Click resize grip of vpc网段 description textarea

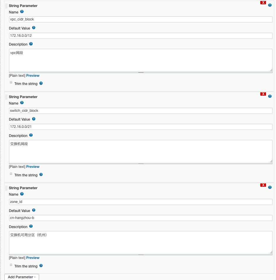click(271, 70)
